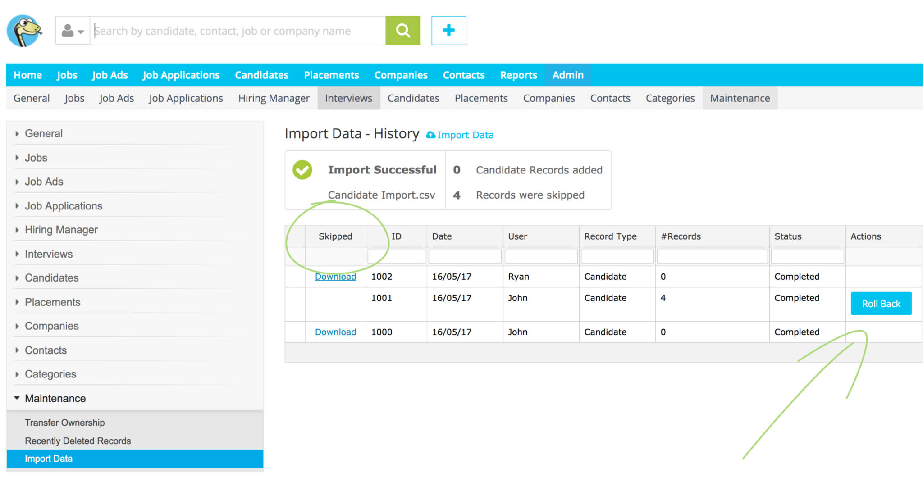The height and width of the screenshot is (491, 923).
Task: Expand the General sidebar section
Action: pos(44,133)
